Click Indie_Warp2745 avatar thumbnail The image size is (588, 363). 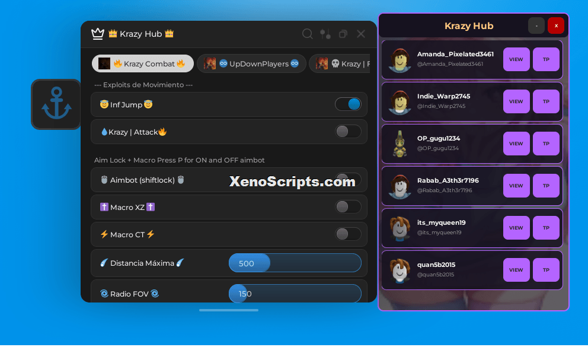click(400, 102)
